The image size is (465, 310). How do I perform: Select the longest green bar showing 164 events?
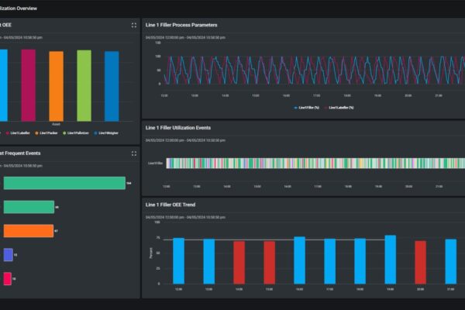click(64, 183)
